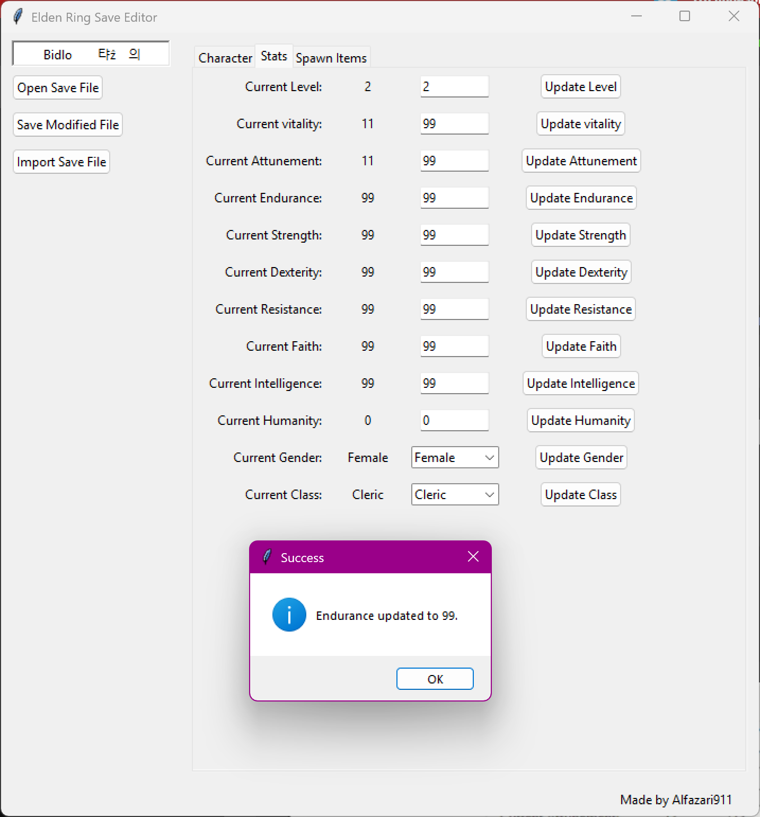Switch to the Character tab
Viewport: 760px width, 817px height.
pos(225,58)
